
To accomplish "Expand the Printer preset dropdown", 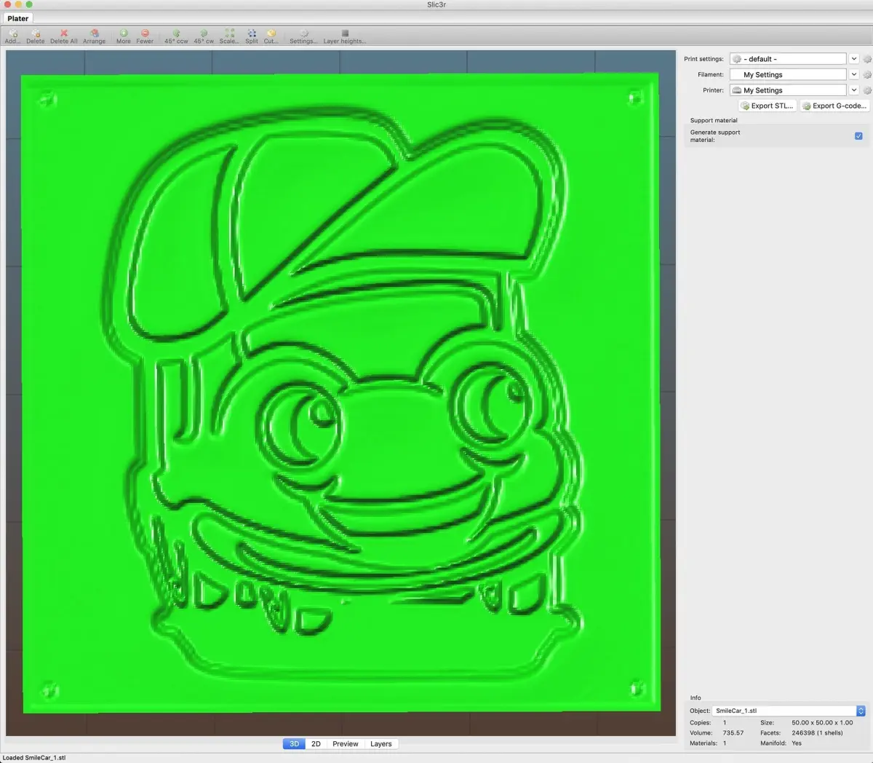I will 854,91.
